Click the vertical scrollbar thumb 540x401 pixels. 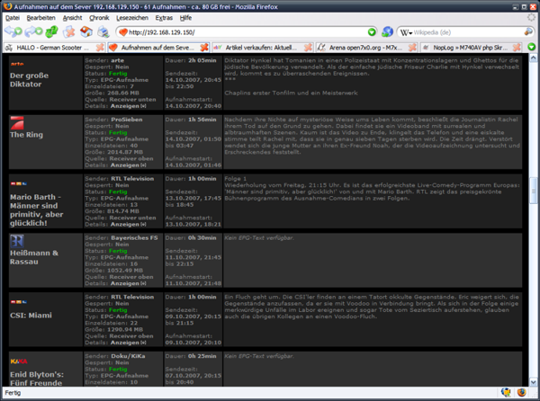click(533, 191)
